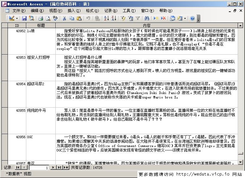Select row selector for record 40952

tap(5, 41)
